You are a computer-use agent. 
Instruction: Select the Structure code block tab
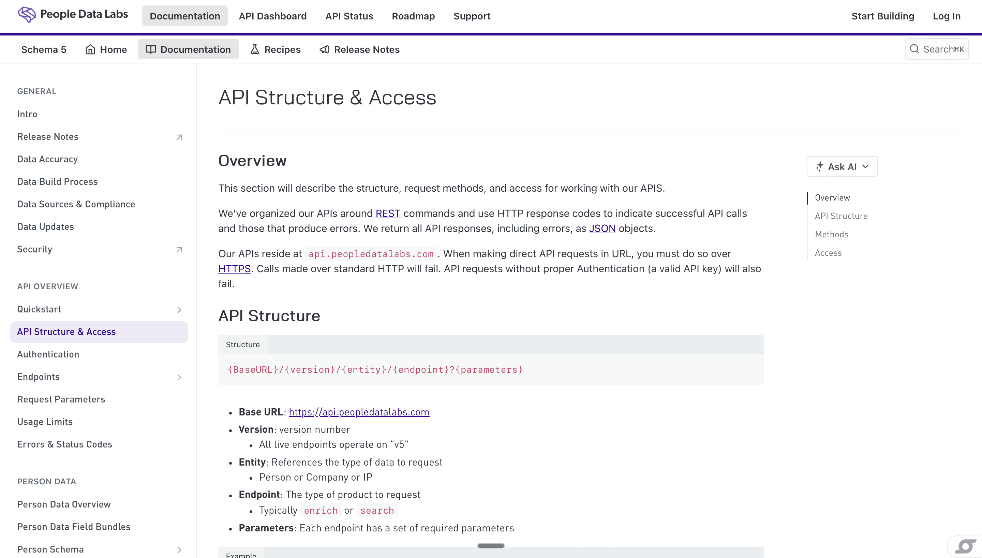tap(243, 344)
